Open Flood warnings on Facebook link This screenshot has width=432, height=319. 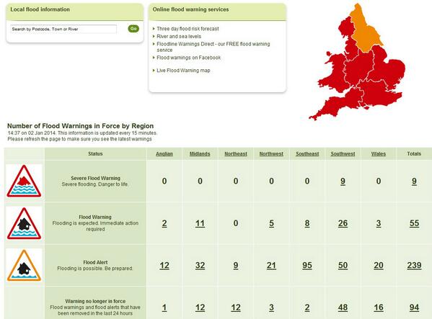click(189, 58)
